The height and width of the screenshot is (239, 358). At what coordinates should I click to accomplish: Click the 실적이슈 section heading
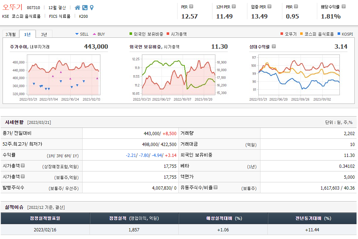pyautogui.click(x=14, y=207)
